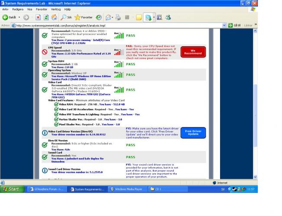
Task: Click the page scrollbar down arrow
Action: (x=255, y=177)
